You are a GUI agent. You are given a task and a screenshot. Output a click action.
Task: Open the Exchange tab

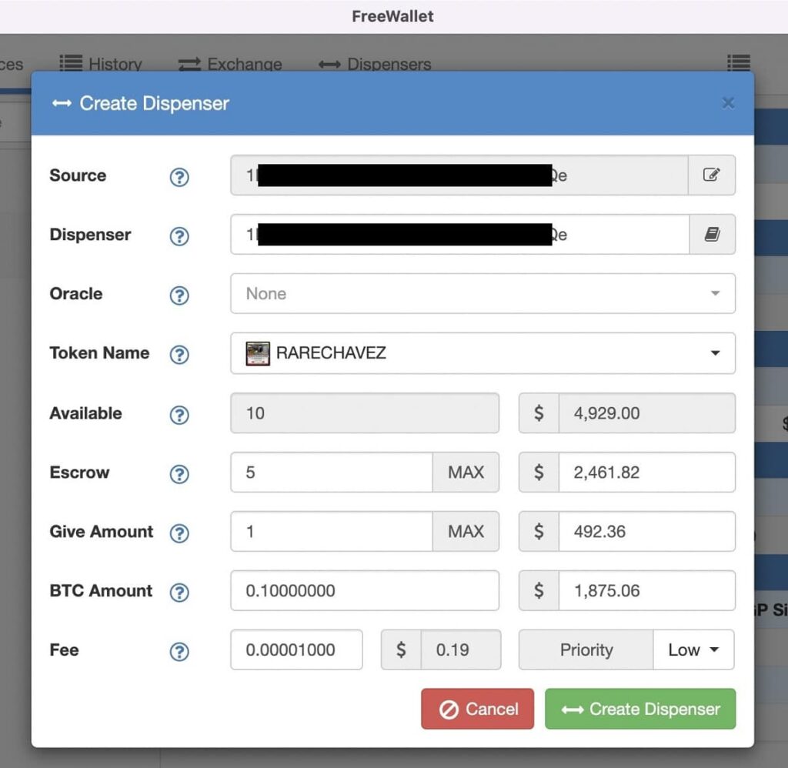coord(230,65)
